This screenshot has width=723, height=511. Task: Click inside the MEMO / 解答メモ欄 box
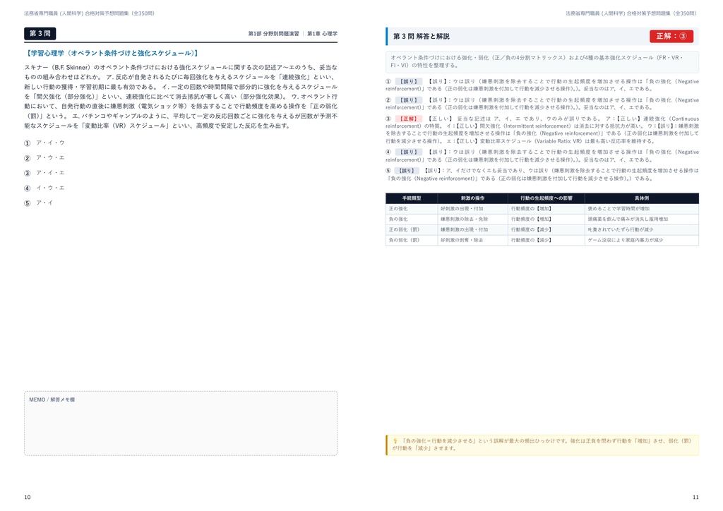(181, 423)
